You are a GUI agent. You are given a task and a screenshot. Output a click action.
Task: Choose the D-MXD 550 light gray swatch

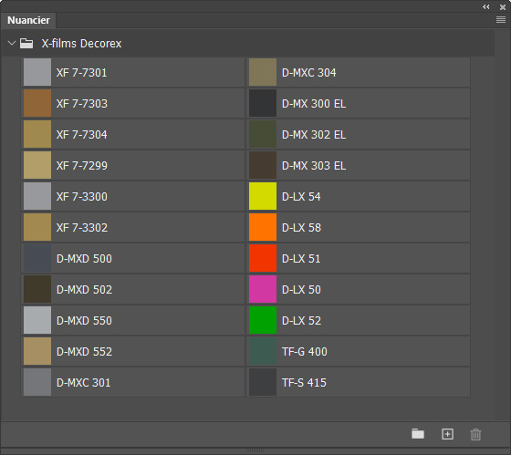pos(37,320)
